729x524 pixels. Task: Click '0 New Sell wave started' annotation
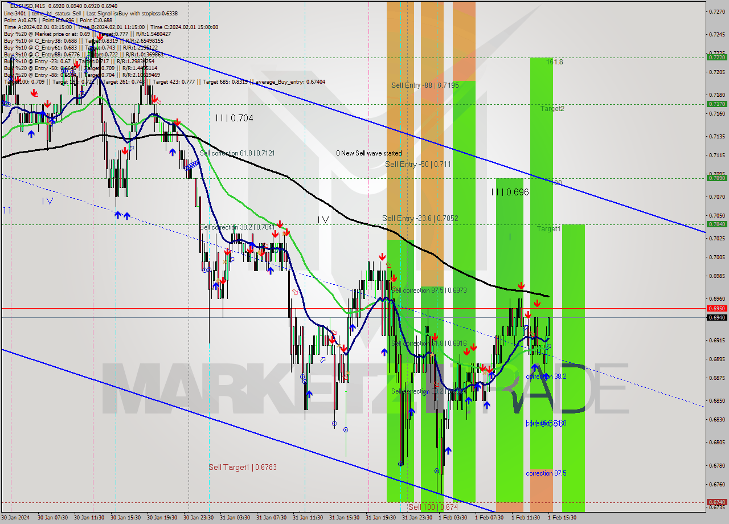click(x=369, y=153)
